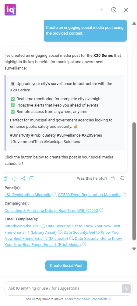
Task: Click scrollbar down arrow
Action: (134, 249)
